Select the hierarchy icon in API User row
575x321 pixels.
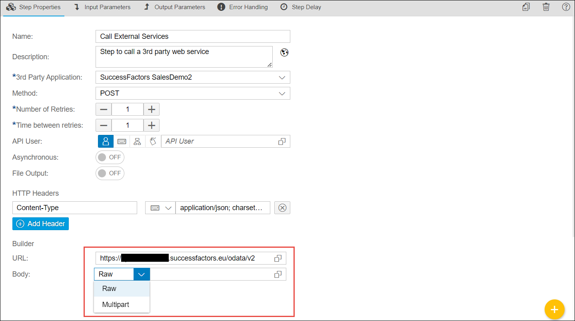click(137, 141)
